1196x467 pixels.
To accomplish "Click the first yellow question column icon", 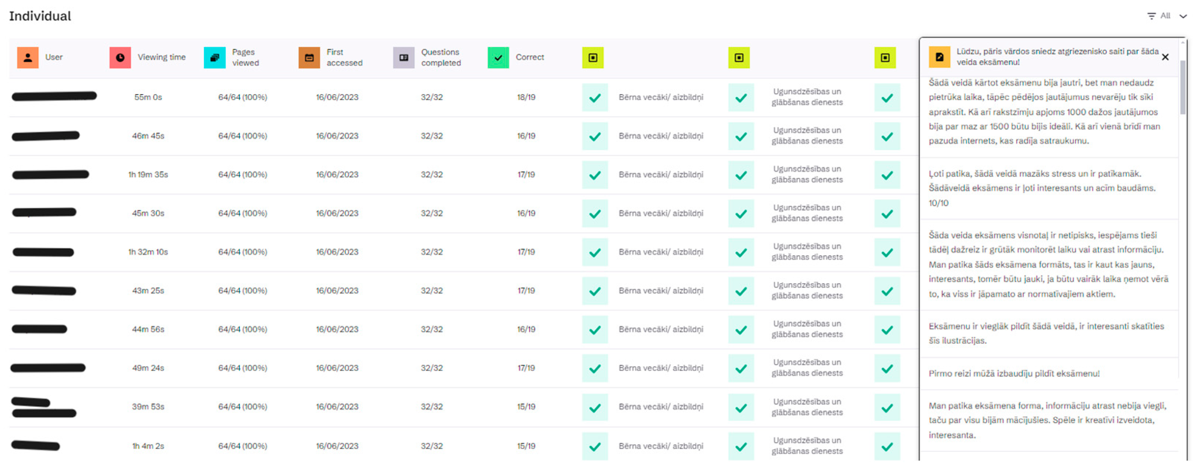I will point(593,58).
